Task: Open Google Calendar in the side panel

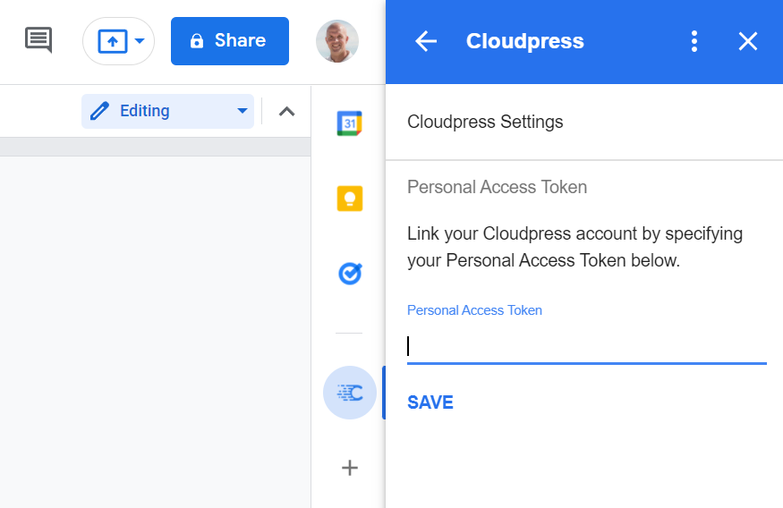Action: (x=350, y=123)
